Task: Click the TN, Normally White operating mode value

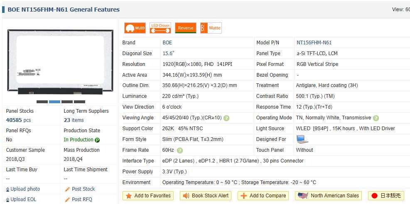Action: pos(334,118)
